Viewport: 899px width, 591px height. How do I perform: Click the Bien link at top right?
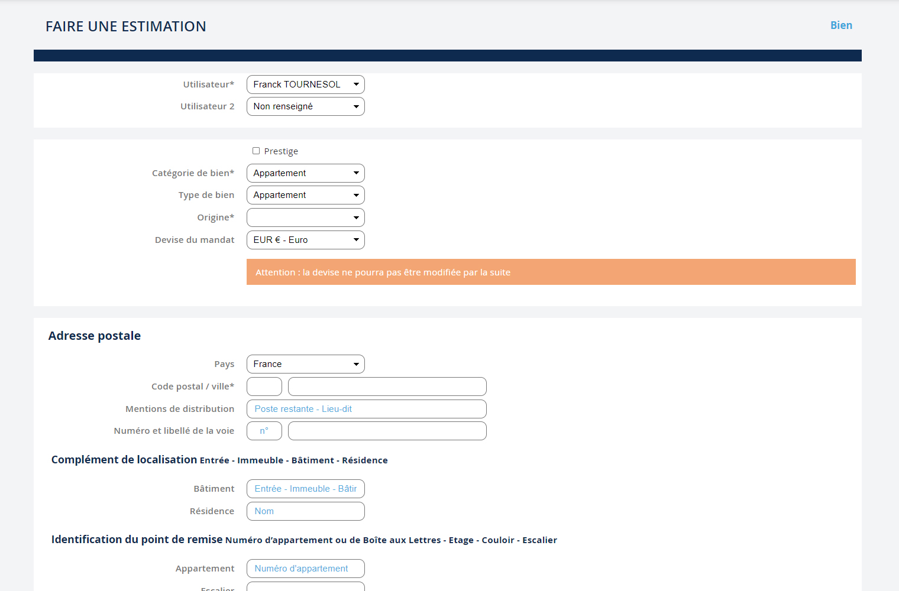841,25
